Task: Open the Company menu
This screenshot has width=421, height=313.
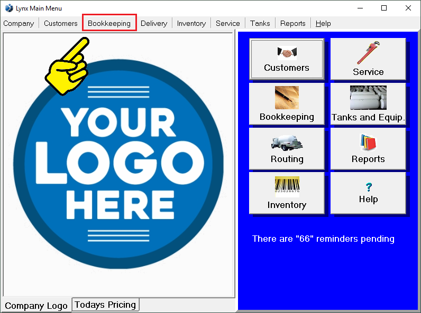Action: coord(19,24)
